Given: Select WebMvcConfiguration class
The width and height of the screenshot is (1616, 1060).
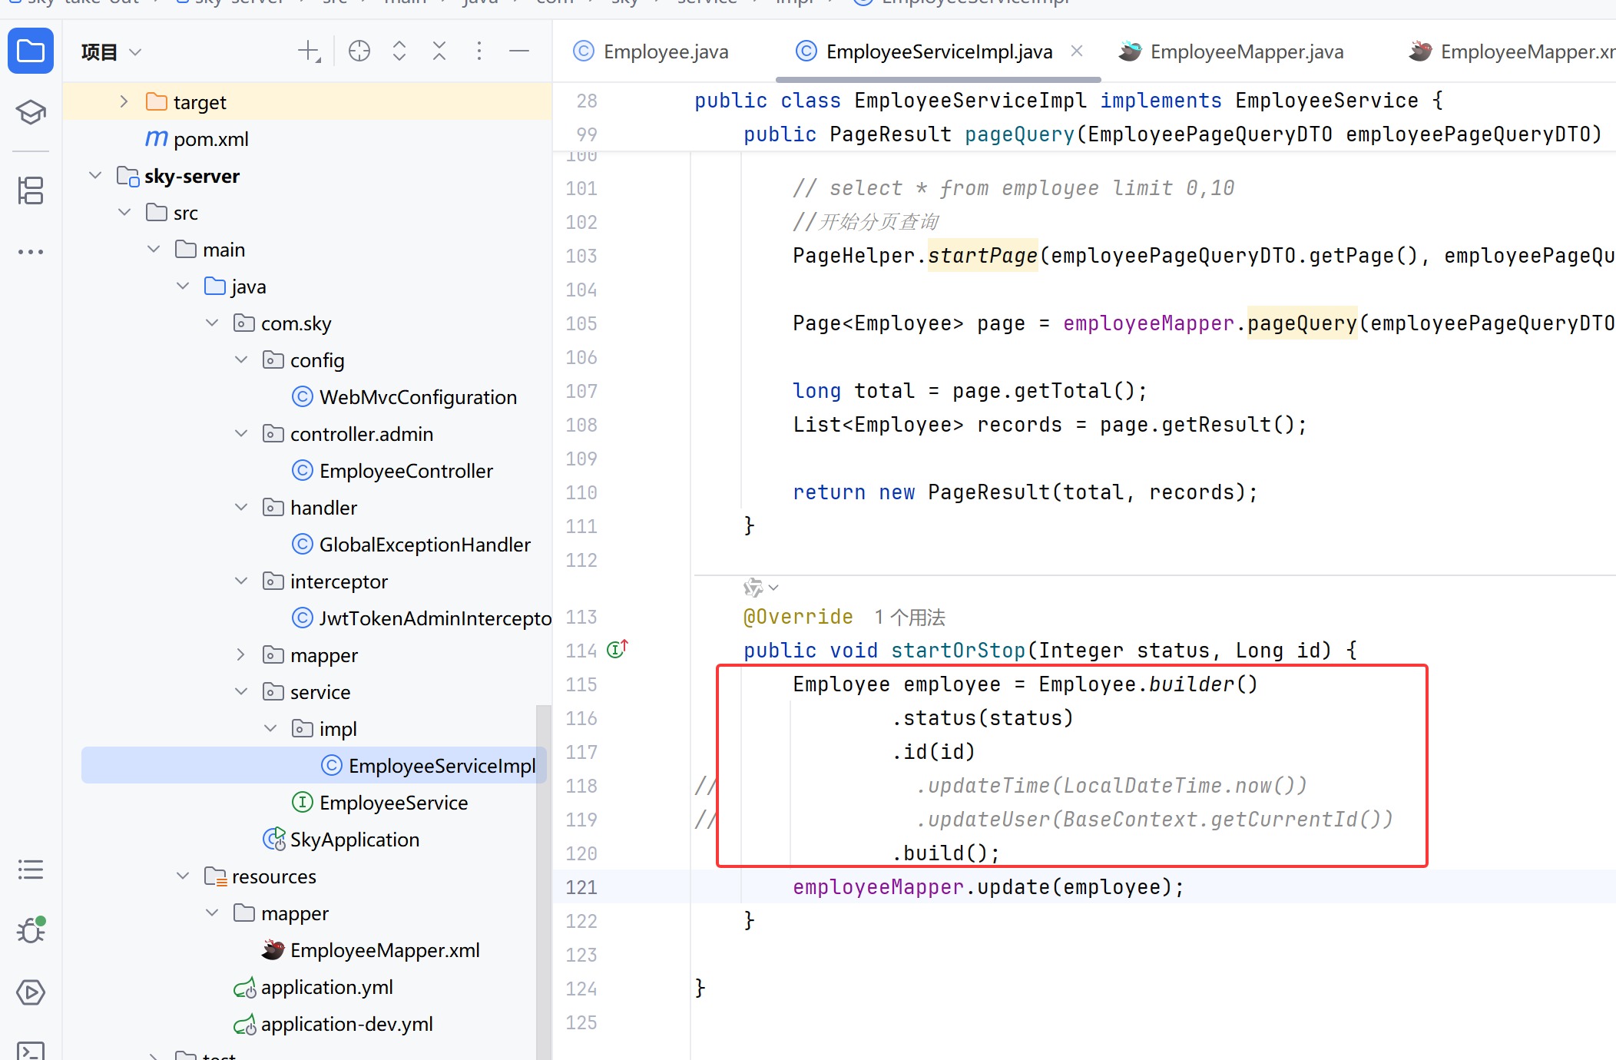Looking at the screenshot, I should point(405,397).
